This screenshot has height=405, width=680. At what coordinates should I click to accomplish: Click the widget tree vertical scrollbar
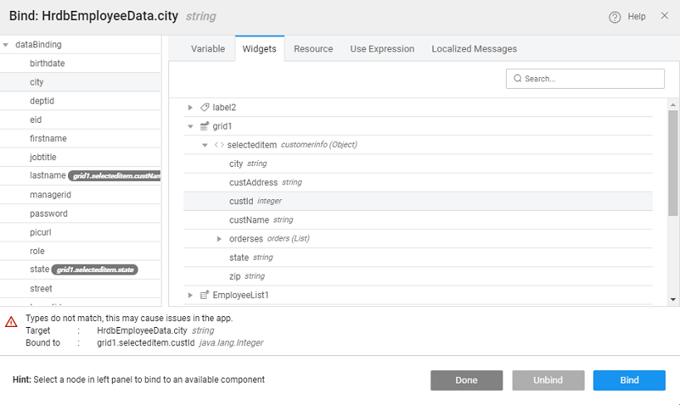[673, 158]
